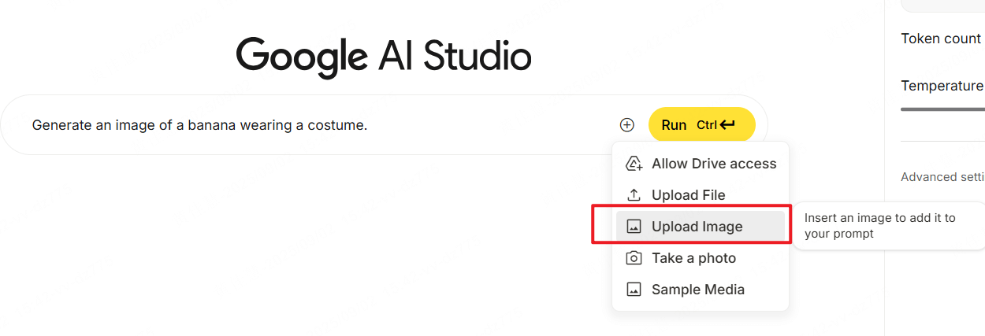Click the Google AI Studio logo
Screen dimensions: 985x336
(384, 57)
